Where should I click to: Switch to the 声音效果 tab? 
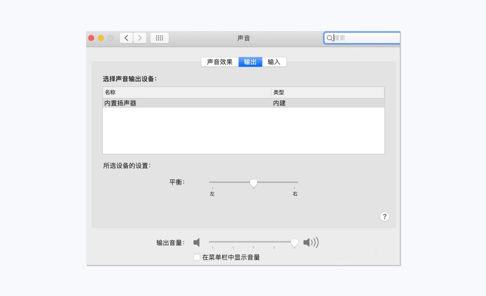pos(220,62)
